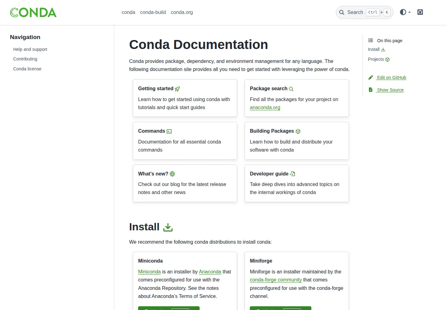Click the pencil icon for Edit on GitHub
This screenshot has height=310, width=447.
coord(371,77)
